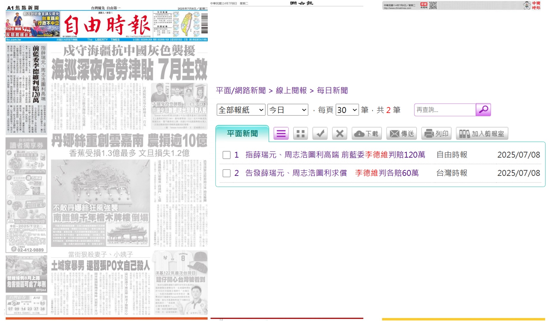This screenshot has width=549, height=321.
Task: Click the 大罷免投票倒數 photo story
Action: click(x=179, y=106)
